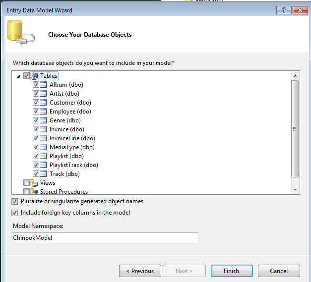Click the Playlist table grid icon

pyautogui.click(x=43, y=156)
